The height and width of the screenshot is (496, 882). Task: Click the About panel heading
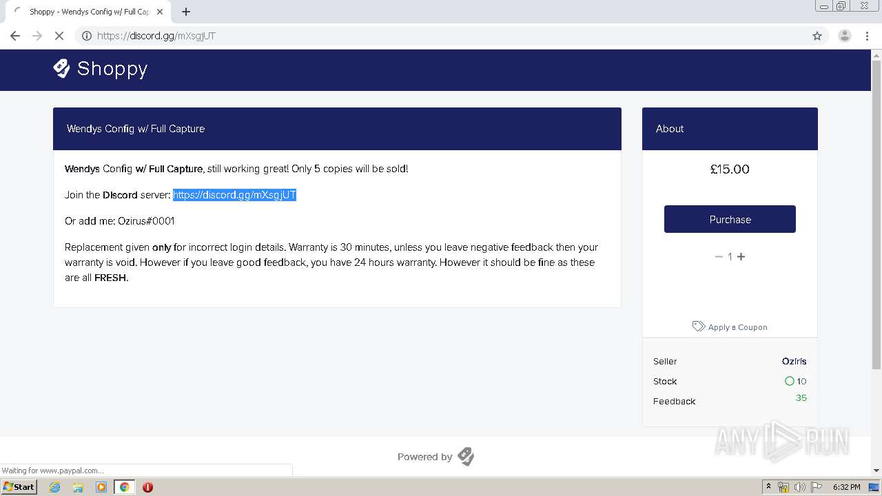click(x=670, y=129)
